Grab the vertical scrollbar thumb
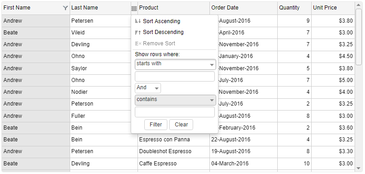Viewport: 365px width, 174px height. [358, 36]
